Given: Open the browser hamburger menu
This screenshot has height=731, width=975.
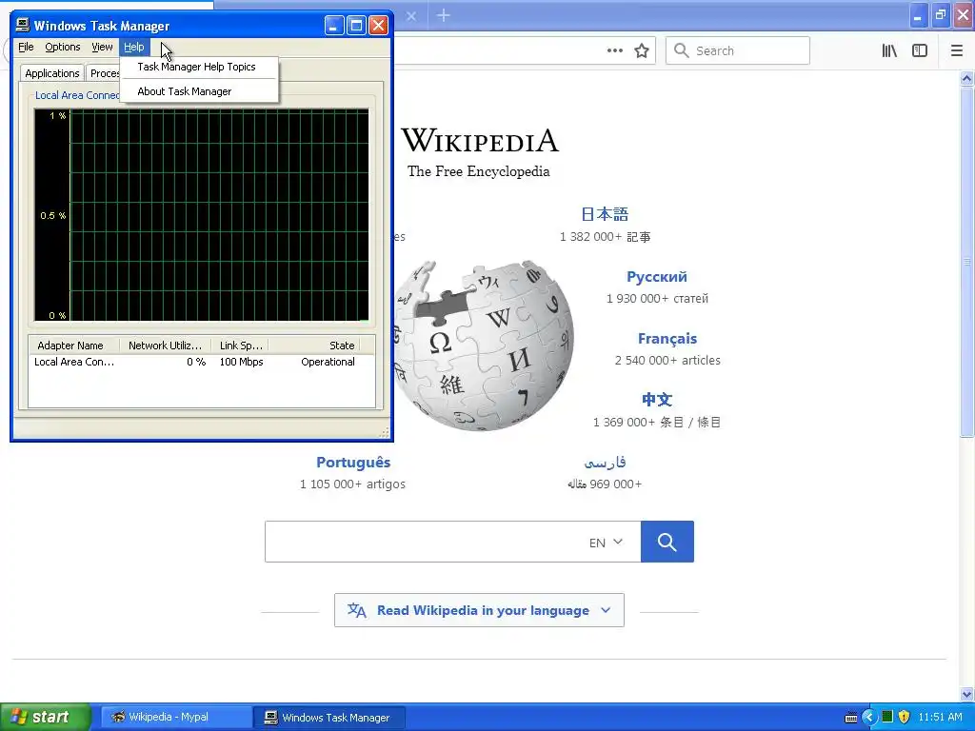Looking at the screenshot, I should [957, 50].
